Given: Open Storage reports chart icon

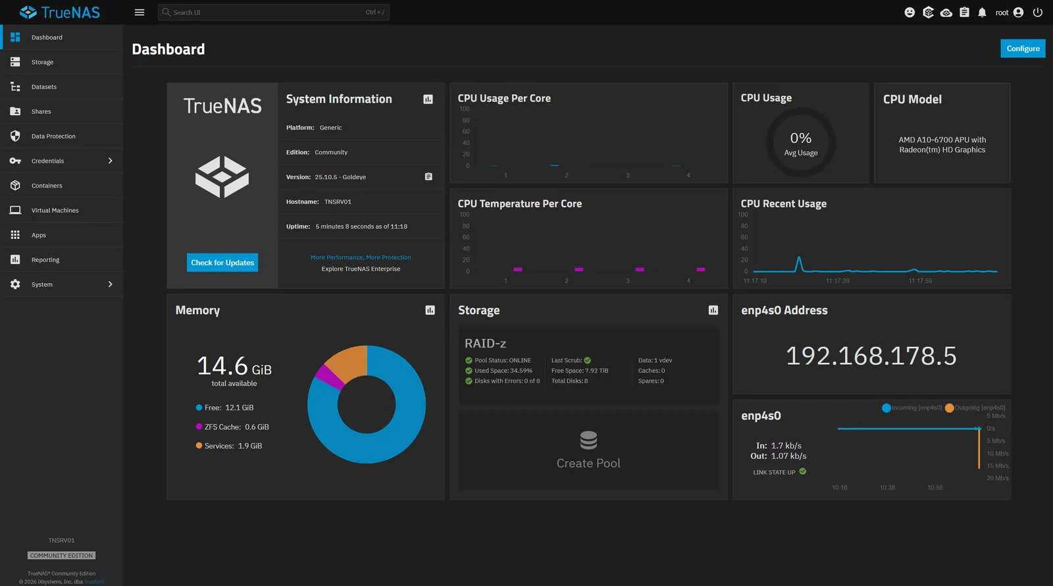Looking at the screenshot, I should point(713,310).
